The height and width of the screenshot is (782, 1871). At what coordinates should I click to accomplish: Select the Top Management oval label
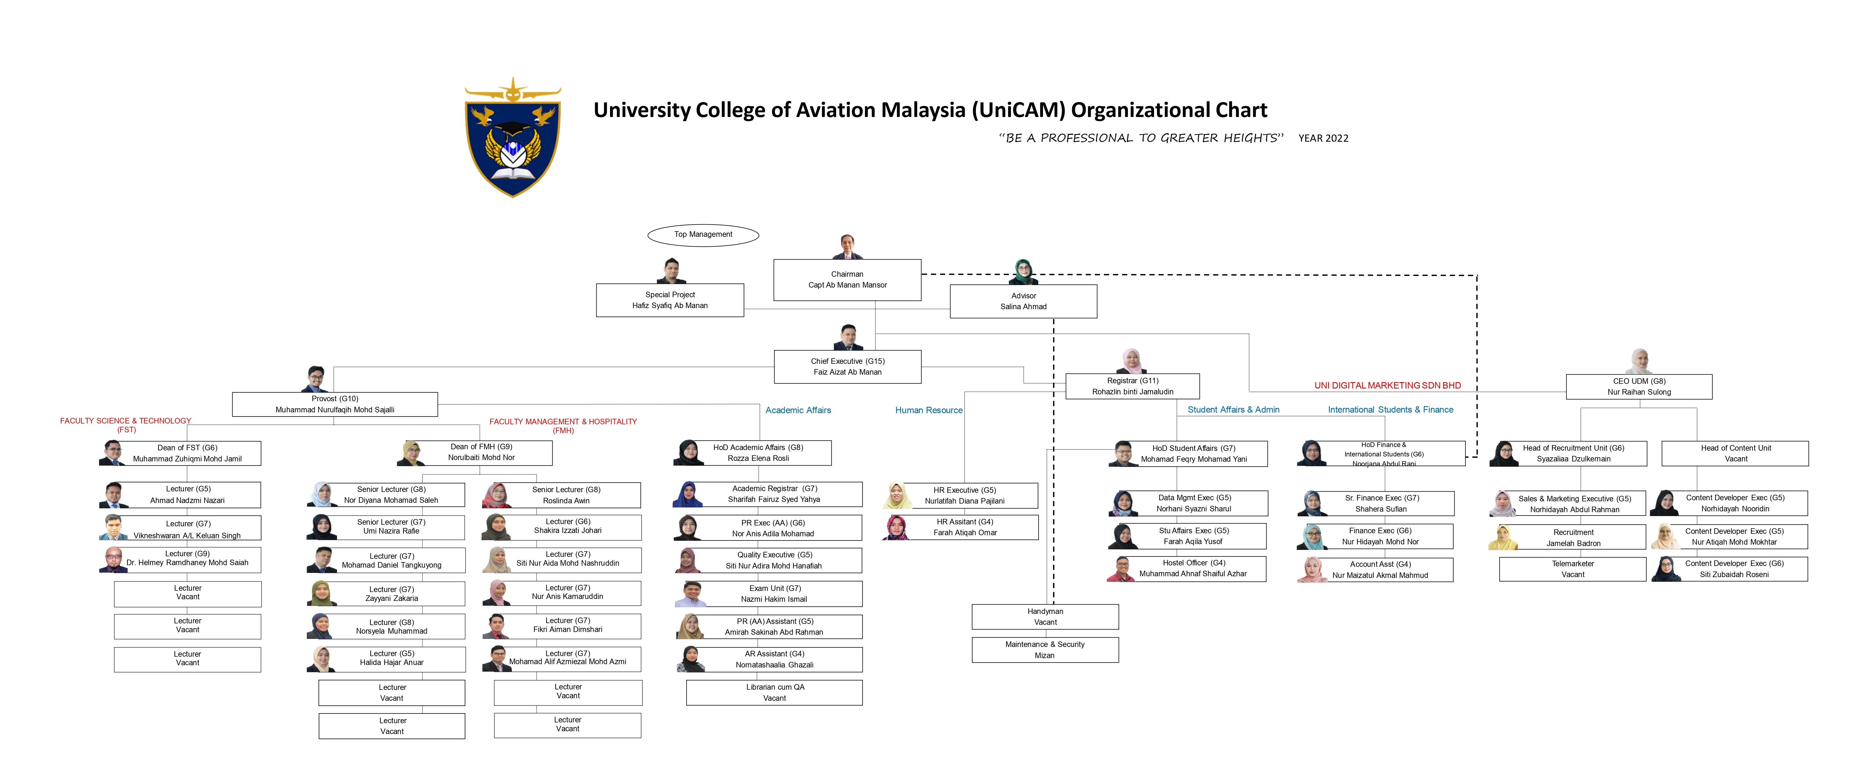pos(703,235)
